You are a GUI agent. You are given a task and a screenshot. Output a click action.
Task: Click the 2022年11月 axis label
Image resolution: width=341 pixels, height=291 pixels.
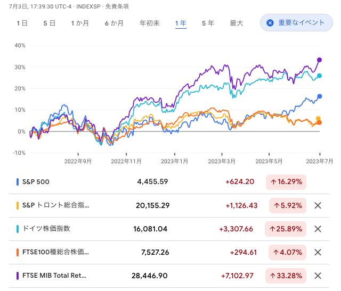pyautogui.click(x=126, y=161)
